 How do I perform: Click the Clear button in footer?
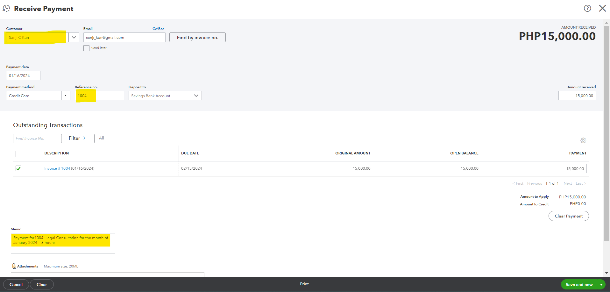click(42, 284)
